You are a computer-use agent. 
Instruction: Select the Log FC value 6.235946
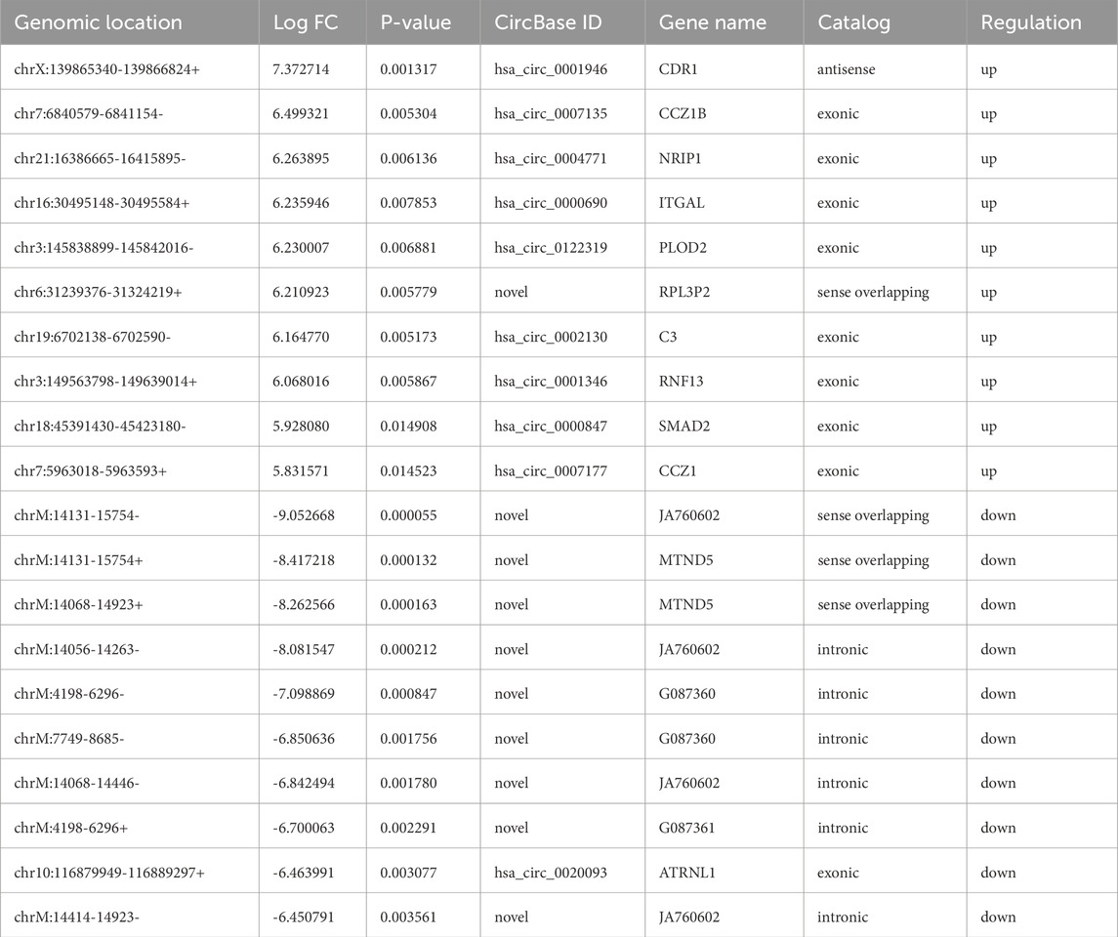(304, 204)
